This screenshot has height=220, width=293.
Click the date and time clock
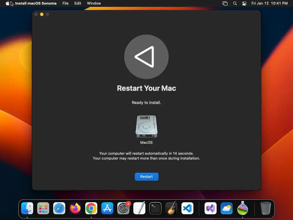270,3
